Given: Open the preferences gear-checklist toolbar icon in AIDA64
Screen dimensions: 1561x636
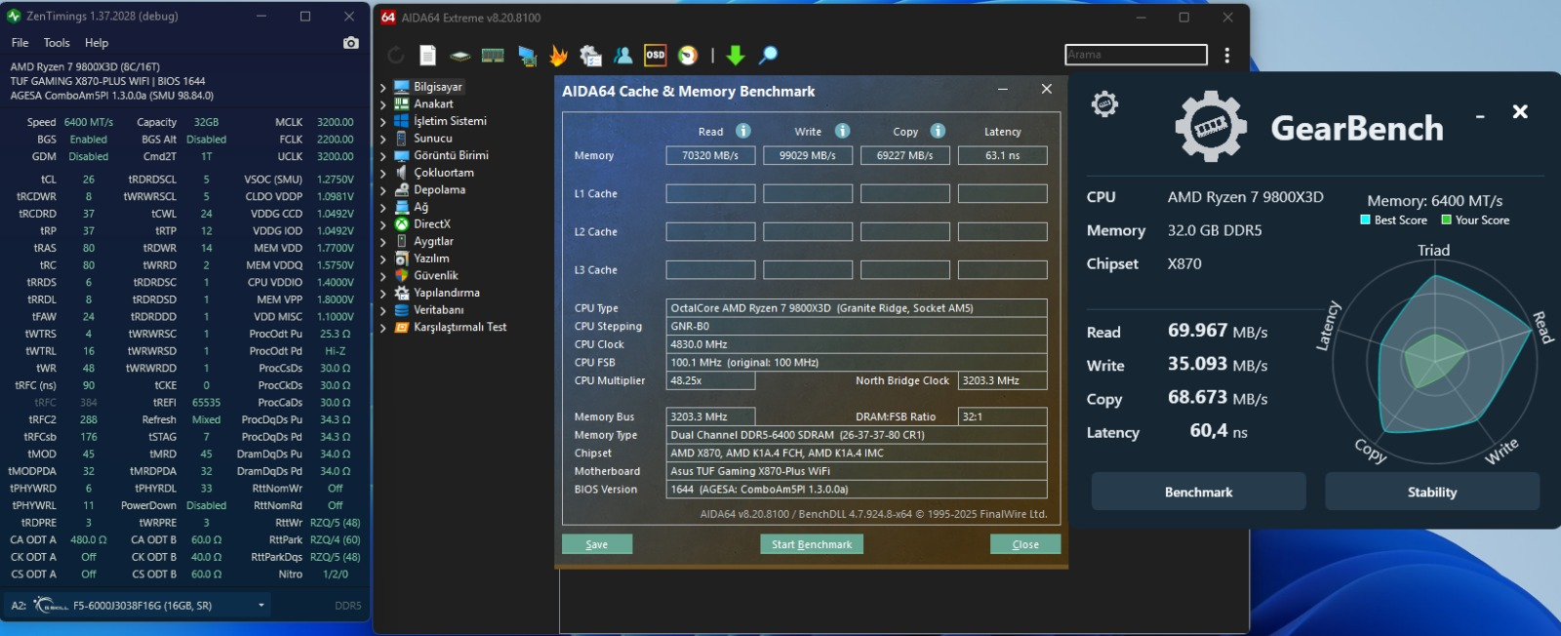Looking at the screenshot, I should (590, 56).
